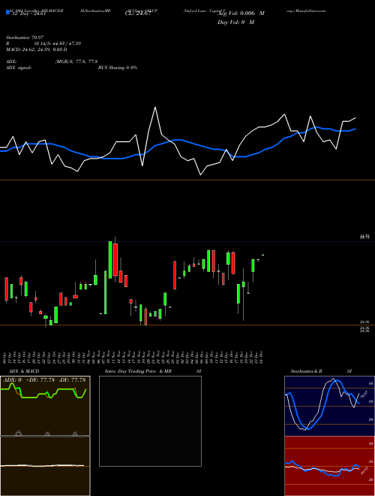Open the ADX & MACD indicator chart
This screenshot has width=375, height=496.
[x=45, y=436]
